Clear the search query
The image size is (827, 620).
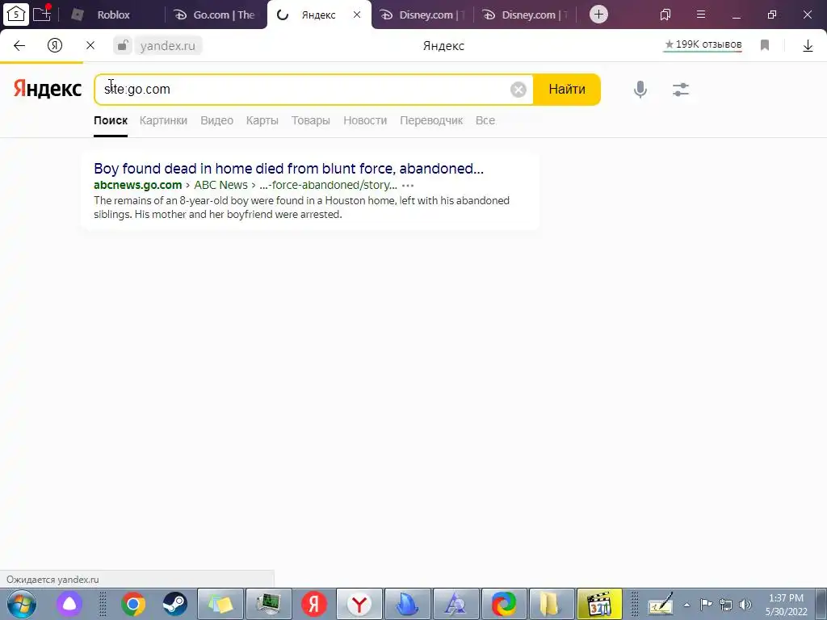coord(518,90)
